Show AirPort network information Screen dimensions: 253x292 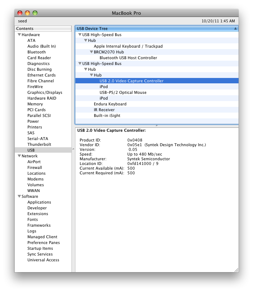pyautogui.click(x=34, y=162)
